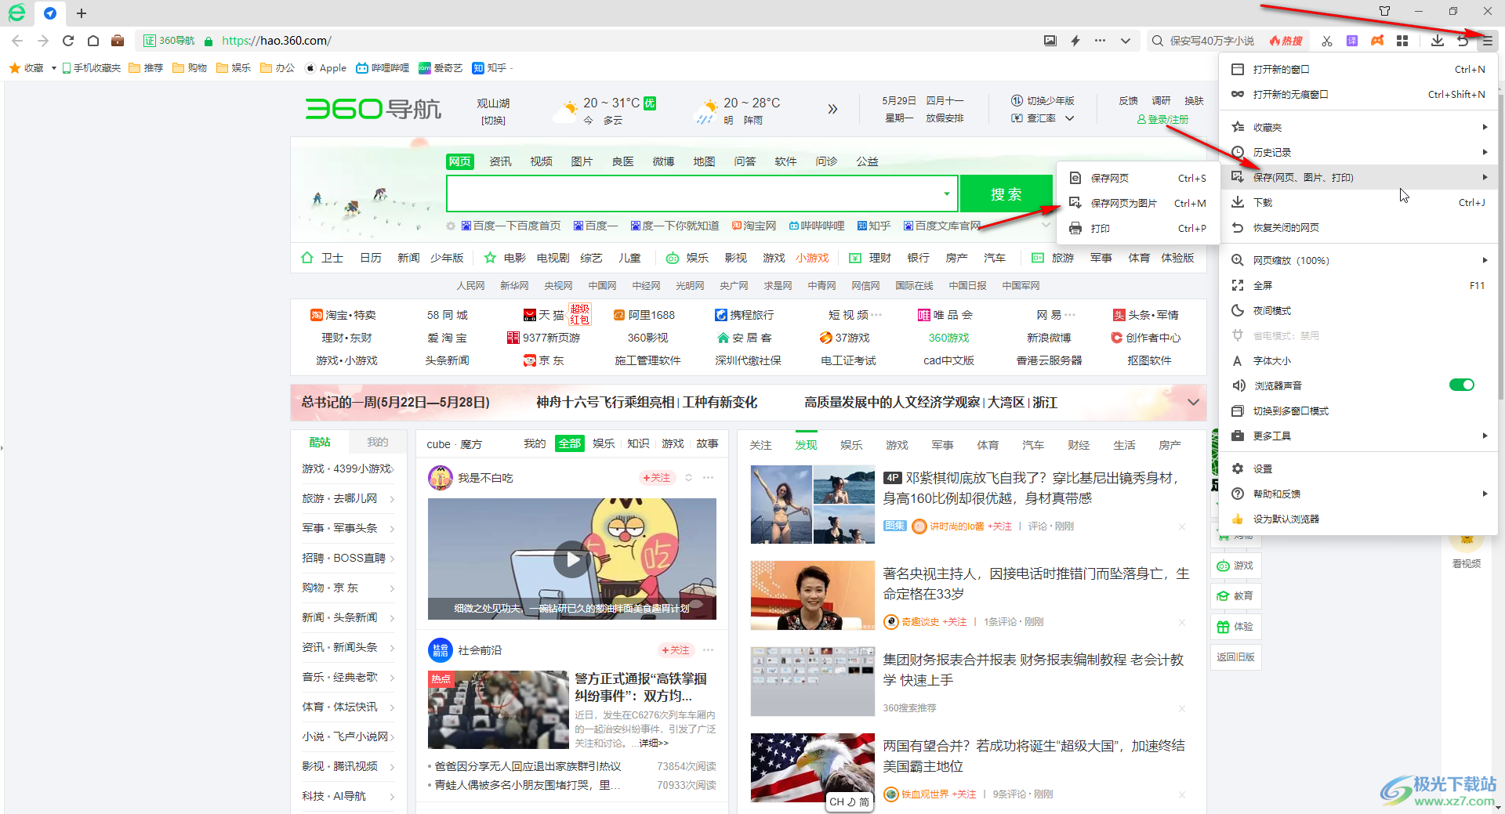Open the 携程旅行 site link
This screenshot has height=814, width=1505.
(744, 315)
